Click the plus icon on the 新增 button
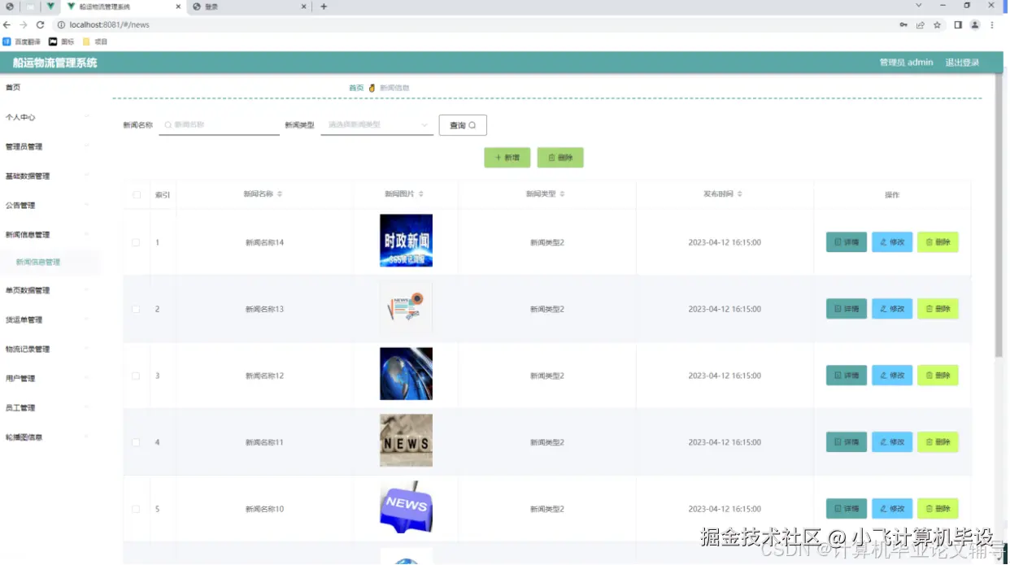Screen dimensions: 1010x565 [498, 157]
